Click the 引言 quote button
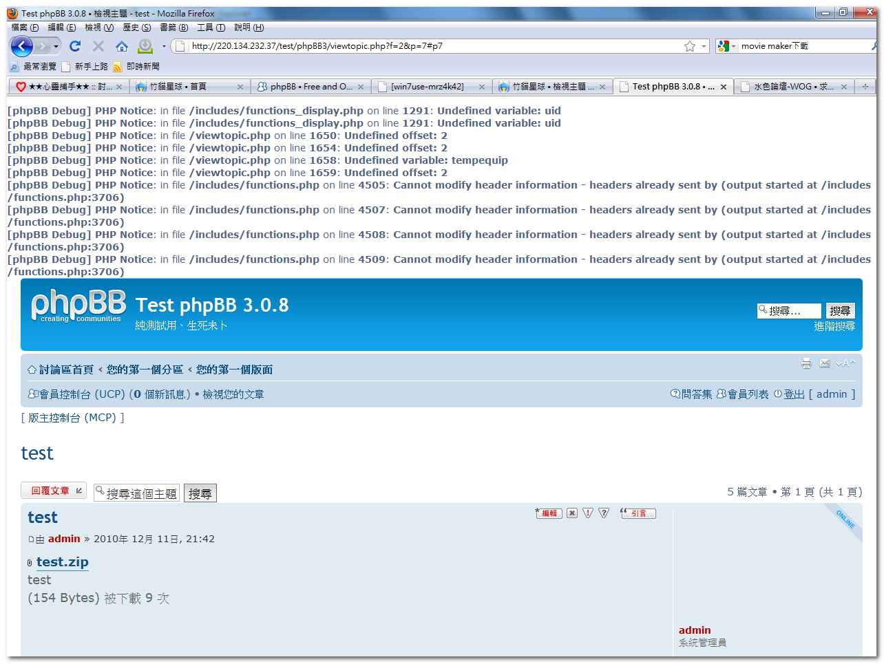Screen dimensions: 884x664 (x=638, y=513)
